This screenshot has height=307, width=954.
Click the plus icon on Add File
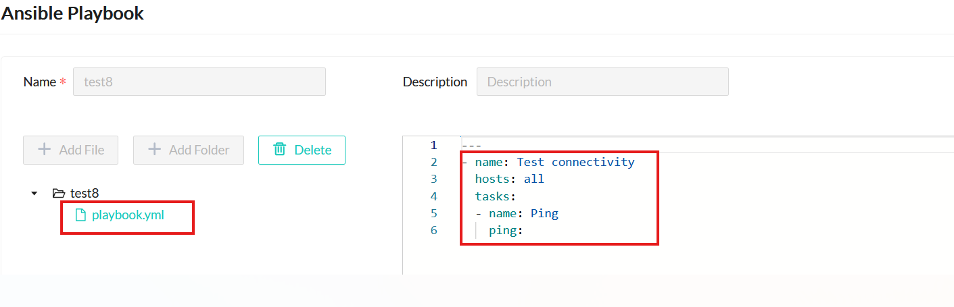(44, 150)
